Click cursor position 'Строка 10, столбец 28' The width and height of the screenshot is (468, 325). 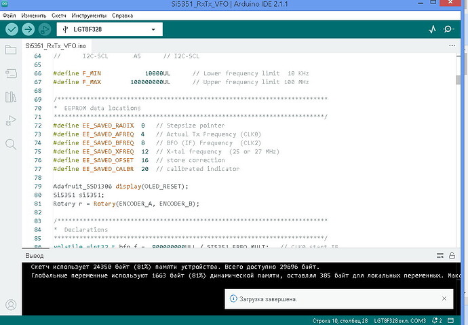[x=340, y=321]
